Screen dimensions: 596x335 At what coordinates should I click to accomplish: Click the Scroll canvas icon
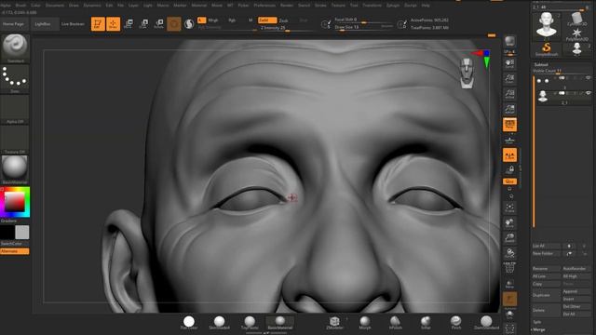509,64
